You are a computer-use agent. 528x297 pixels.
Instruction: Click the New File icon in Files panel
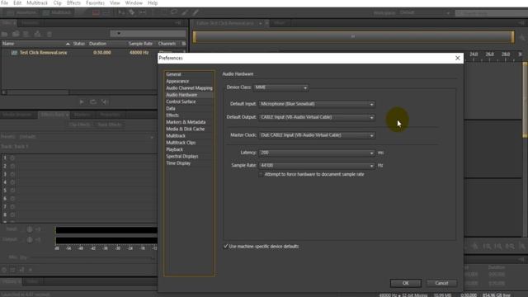pyautogui.click(x=26, y=34)
